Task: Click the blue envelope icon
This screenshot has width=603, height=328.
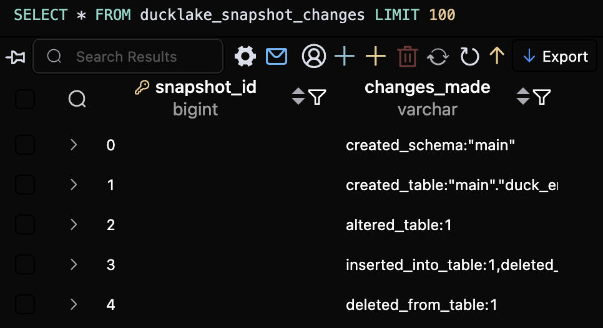Action: coord(277,57)
